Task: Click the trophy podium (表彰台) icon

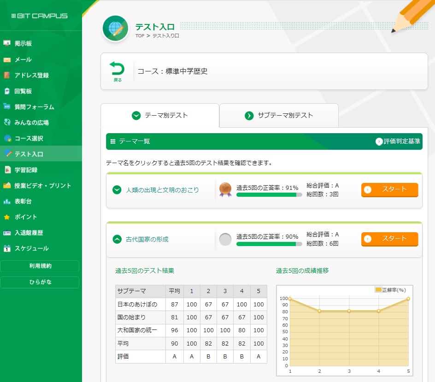Action: (x=7, y=201)
